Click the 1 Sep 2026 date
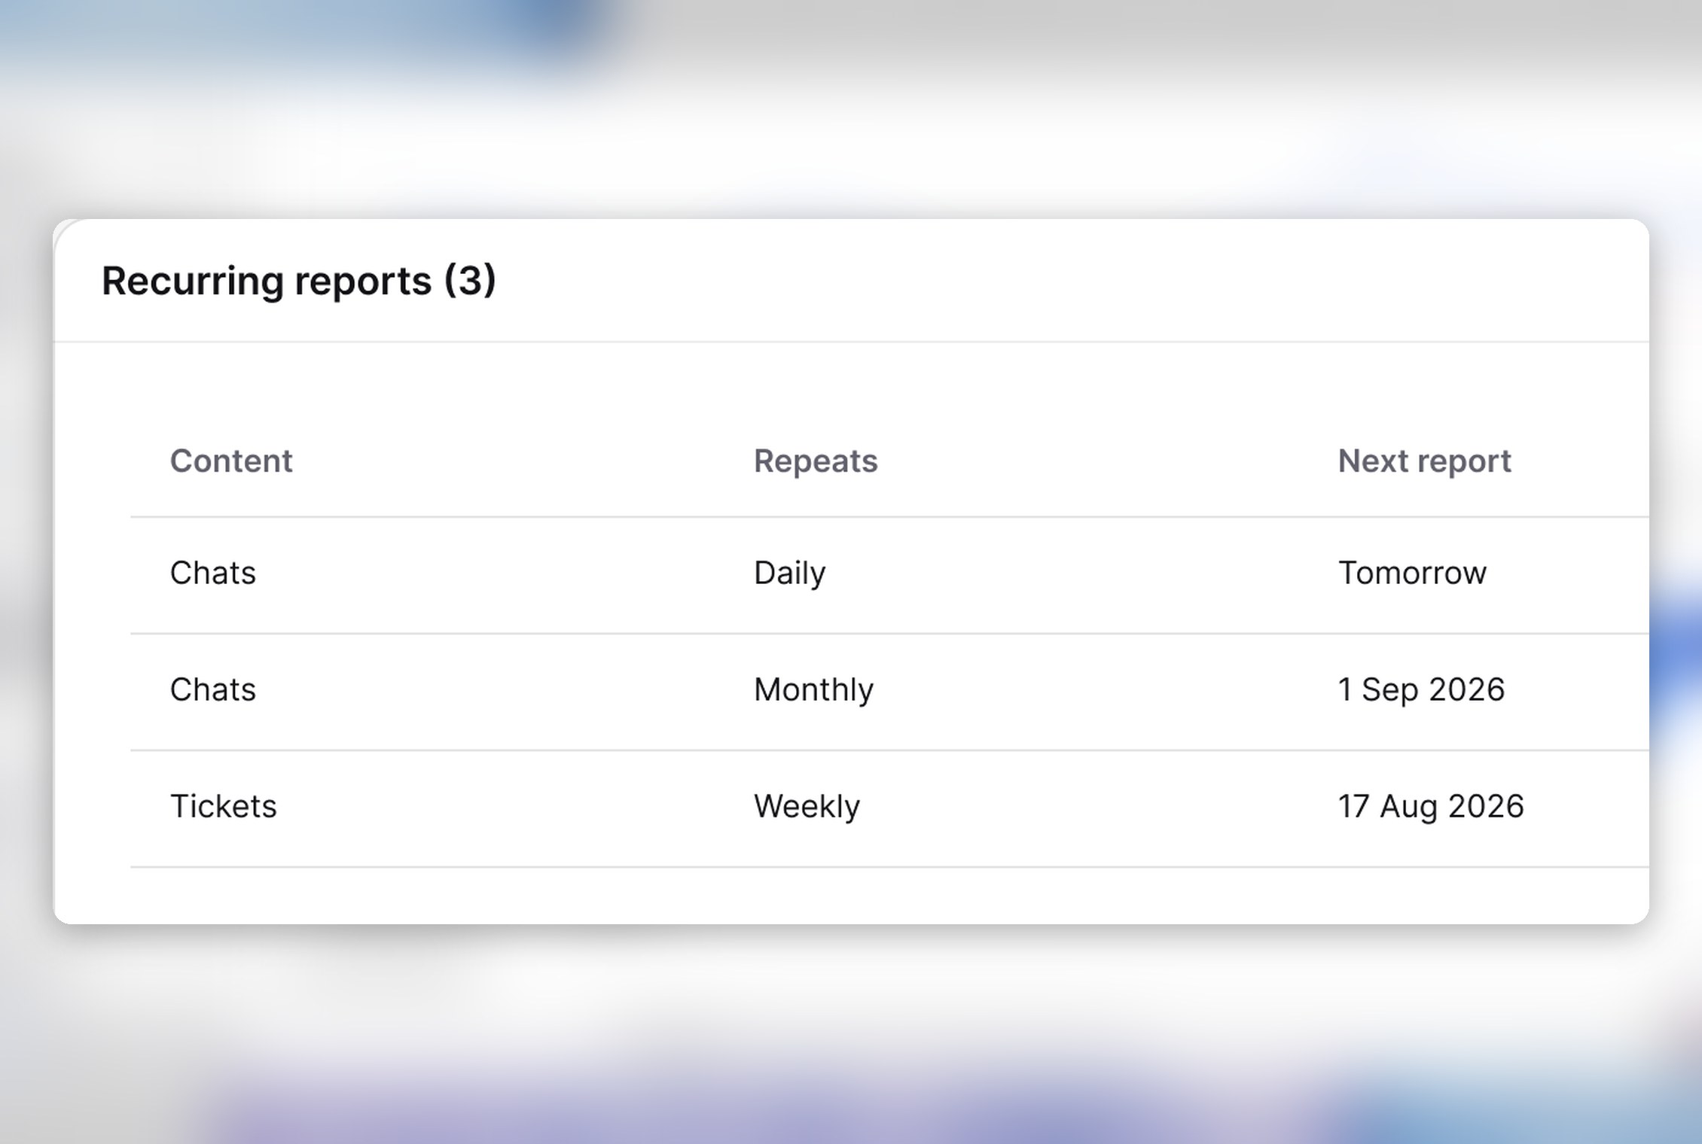 tap(1421, 690)
